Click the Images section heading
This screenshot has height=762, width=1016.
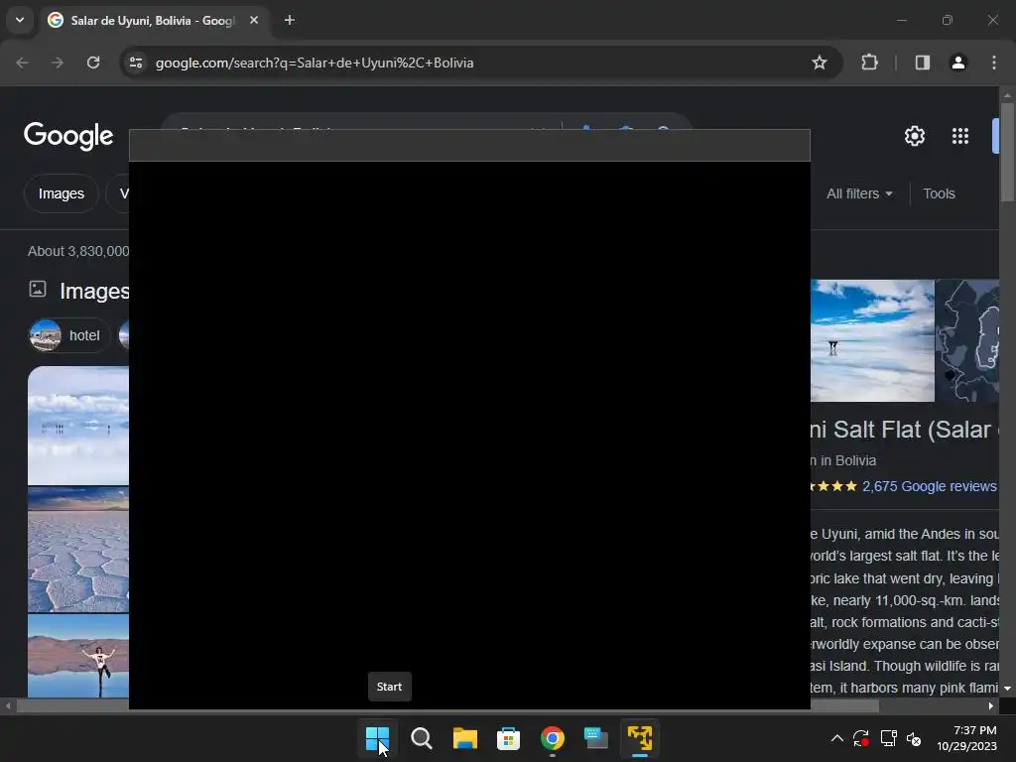94,292
